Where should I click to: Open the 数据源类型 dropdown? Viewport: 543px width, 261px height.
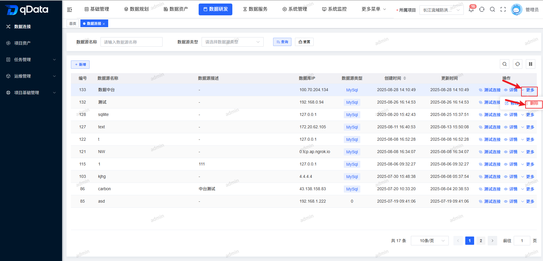(x=232, y=42)
